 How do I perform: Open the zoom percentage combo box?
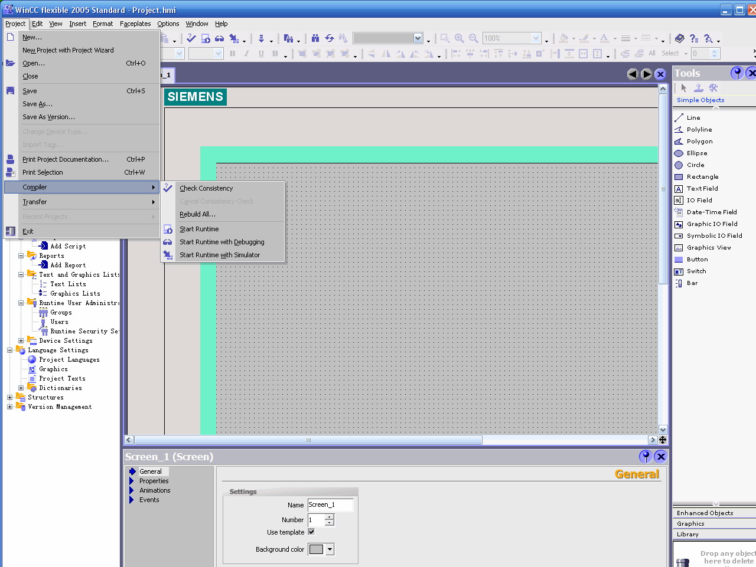[512, 38]
